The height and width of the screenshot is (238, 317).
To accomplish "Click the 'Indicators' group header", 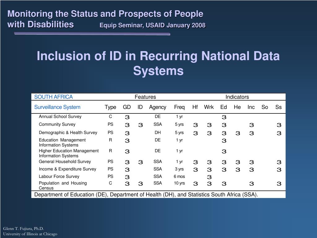I will tap(237, 97).
